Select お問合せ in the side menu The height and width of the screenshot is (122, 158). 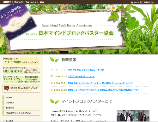[21, 108]
